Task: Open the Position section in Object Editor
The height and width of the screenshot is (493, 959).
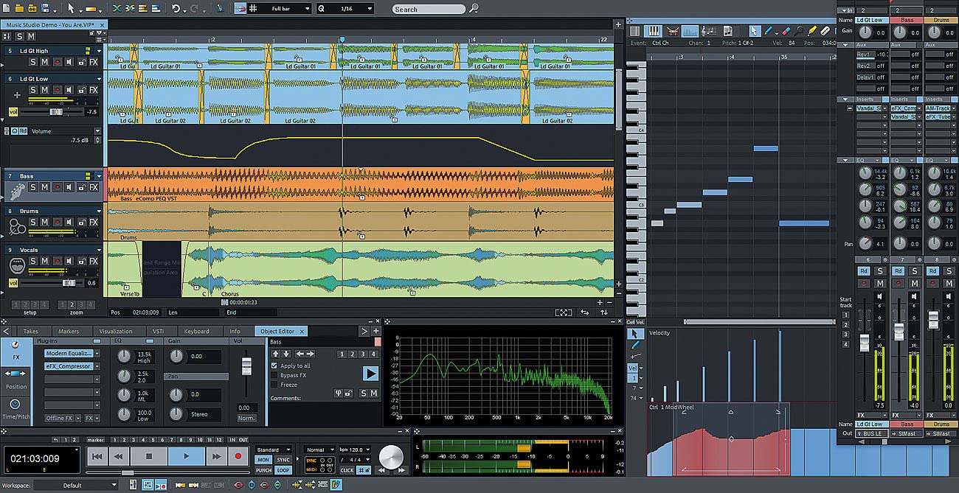Action: tap(16, 380)
